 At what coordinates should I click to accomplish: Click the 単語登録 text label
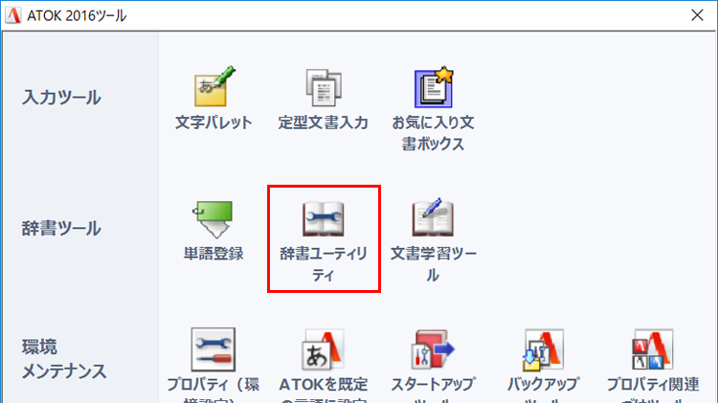click(213, 254)
